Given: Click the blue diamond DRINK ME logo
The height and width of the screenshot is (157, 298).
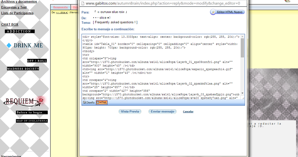Looking at the screenshot, I should (25, 45).
